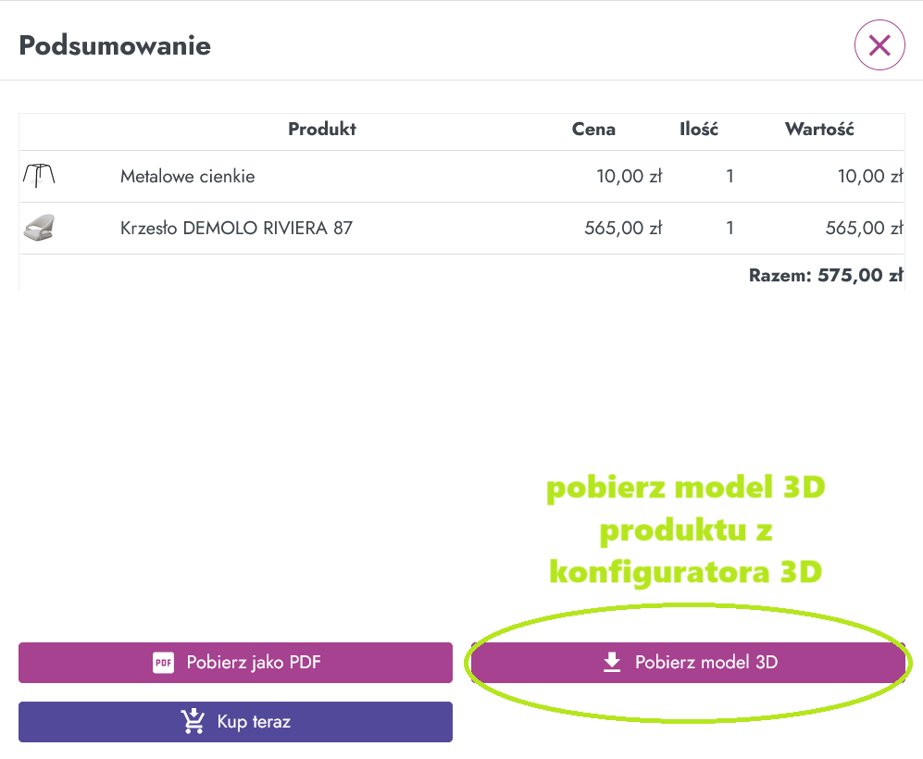Open the DEMOLO RIVIERA chair thumbnail
The image size is (923, 759).
[x=39, y=228]
